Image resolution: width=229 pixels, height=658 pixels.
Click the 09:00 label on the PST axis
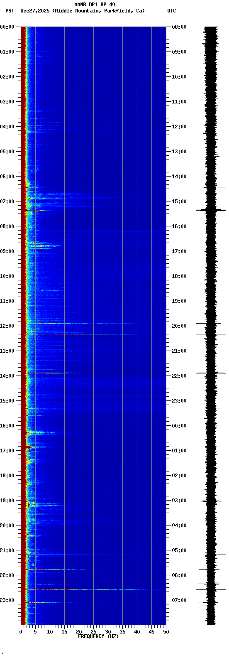[x=7, y=251]
